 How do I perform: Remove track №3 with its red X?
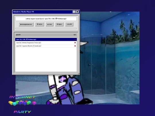coord(75,46)
